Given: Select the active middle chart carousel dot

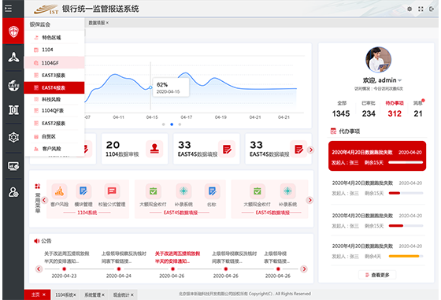Looking at the screenshot, I should pyautogui.click(x=172, y=124).
